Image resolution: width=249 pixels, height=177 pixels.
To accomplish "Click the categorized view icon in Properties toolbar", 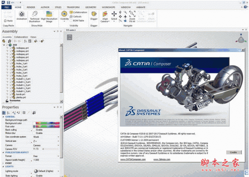I will pyautogui.click(x=4, y=113).
